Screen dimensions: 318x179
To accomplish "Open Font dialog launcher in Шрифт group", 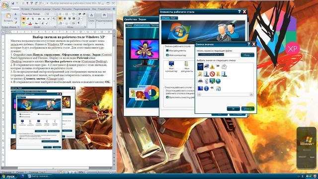I will (x=55, y=27).
